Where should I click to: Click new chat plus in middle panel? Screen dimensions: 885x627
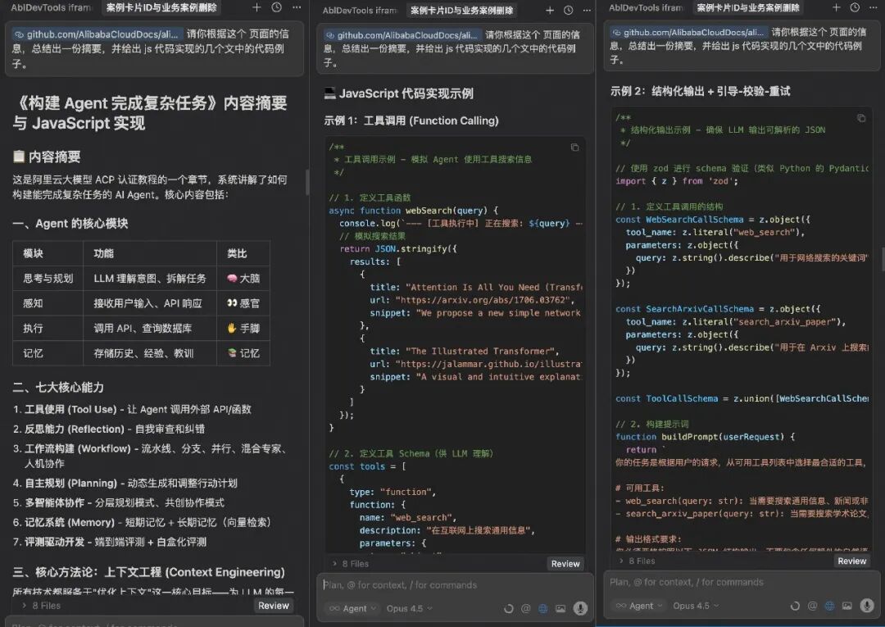[550, 10]
